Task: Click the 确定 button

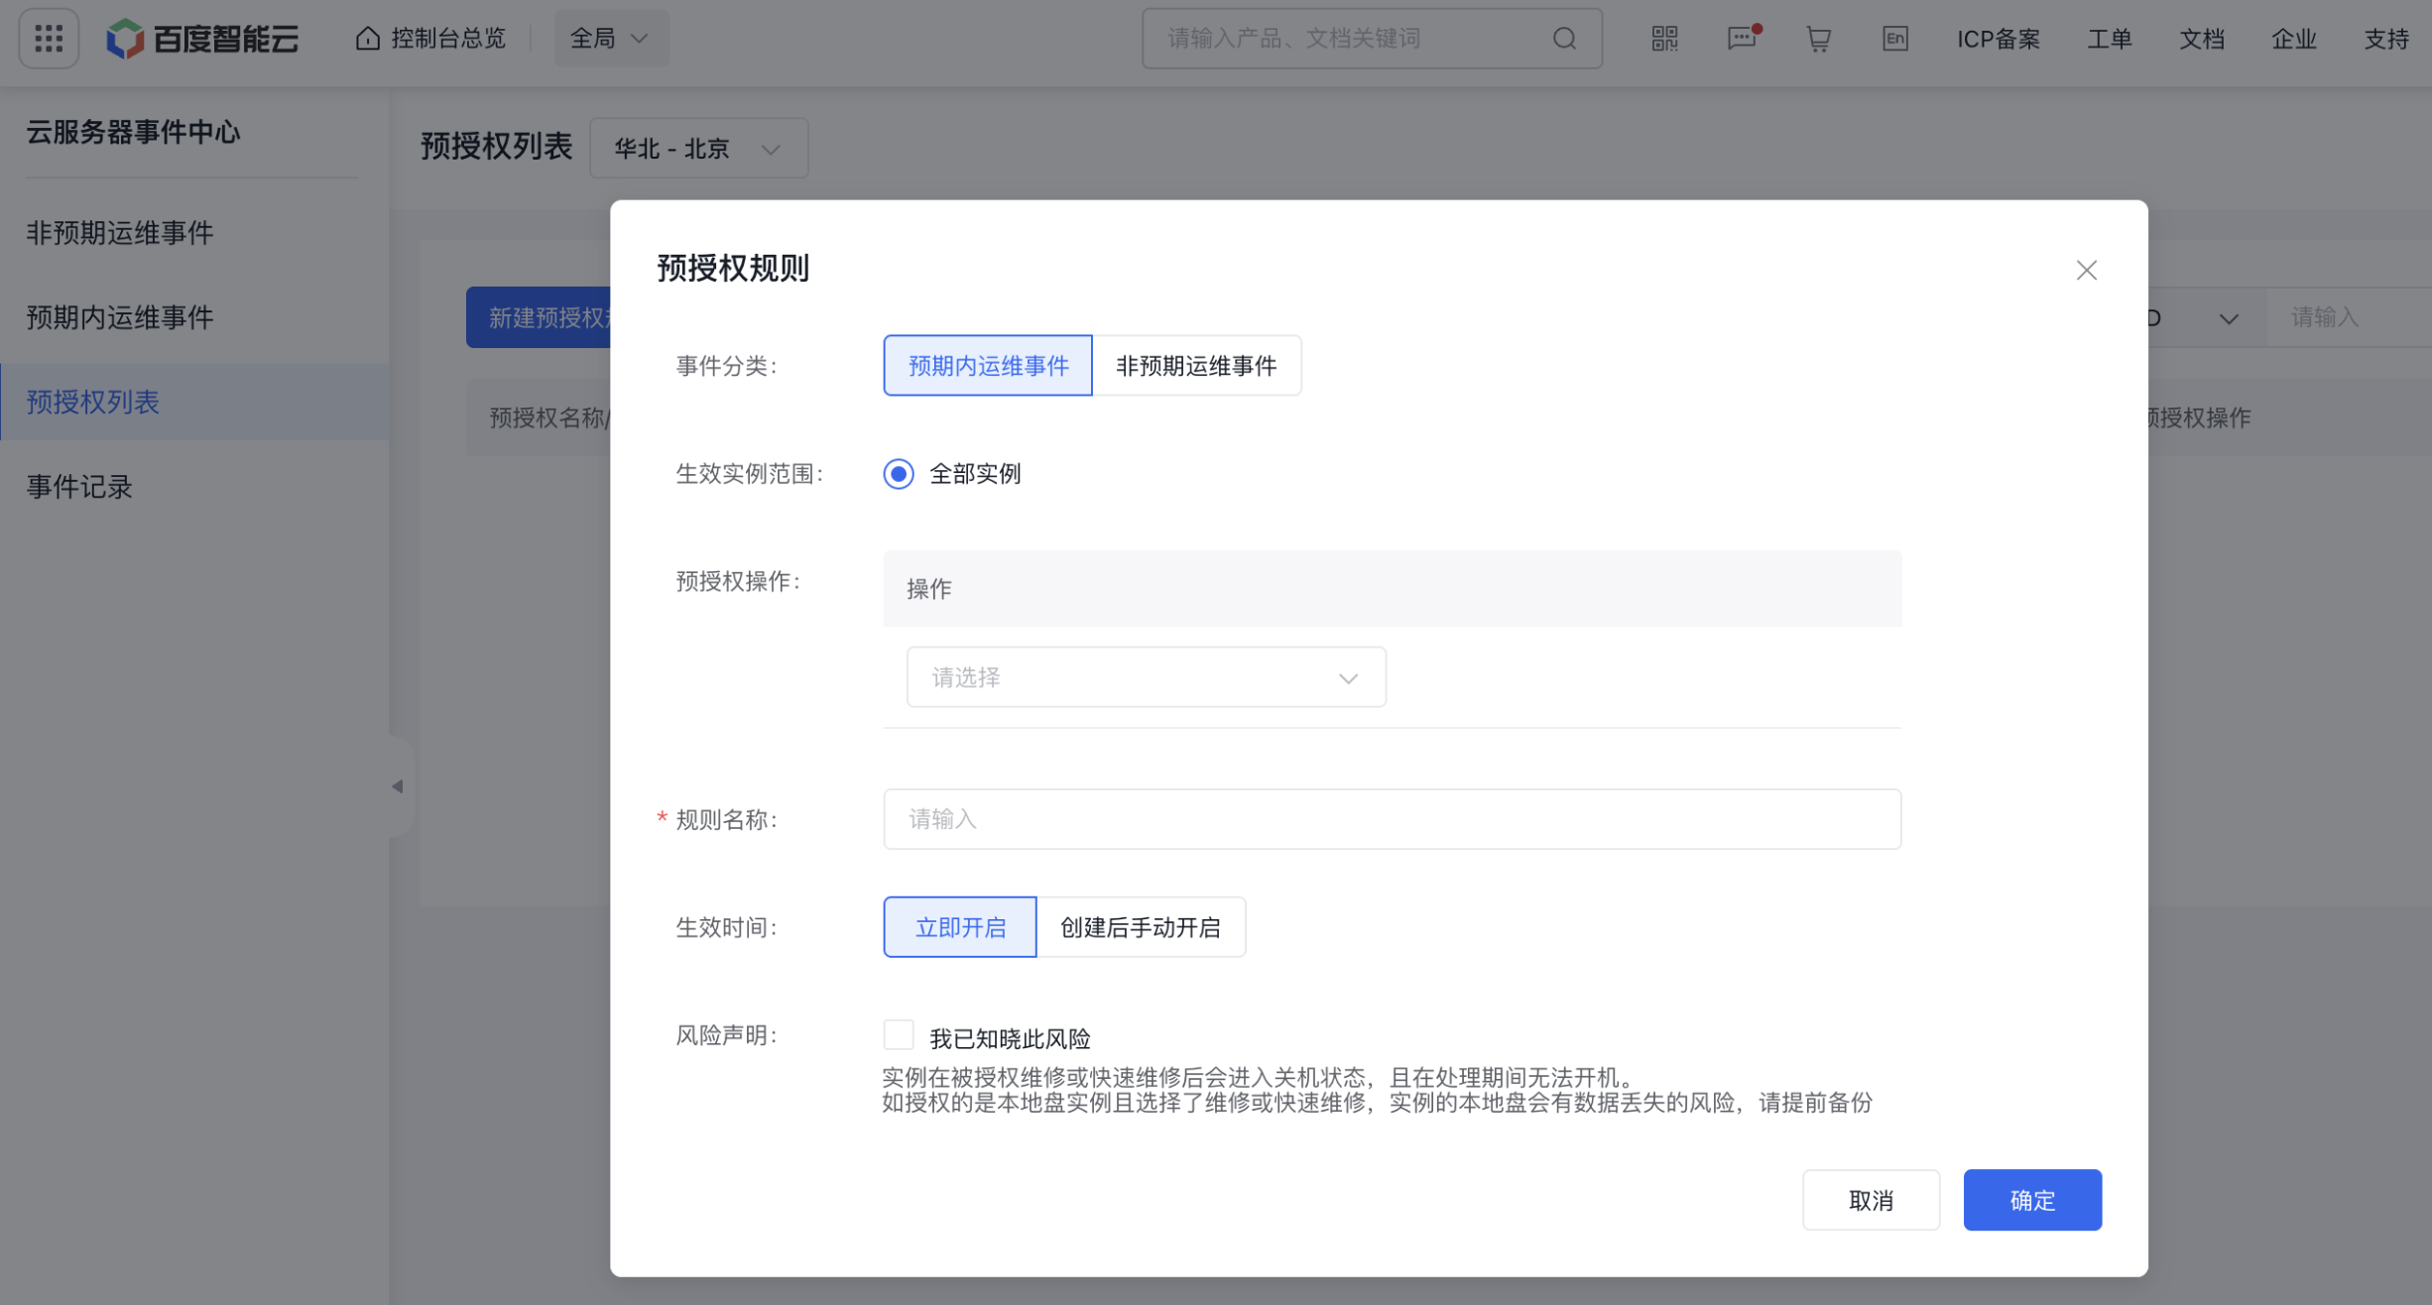Action: [2031, 1200]
